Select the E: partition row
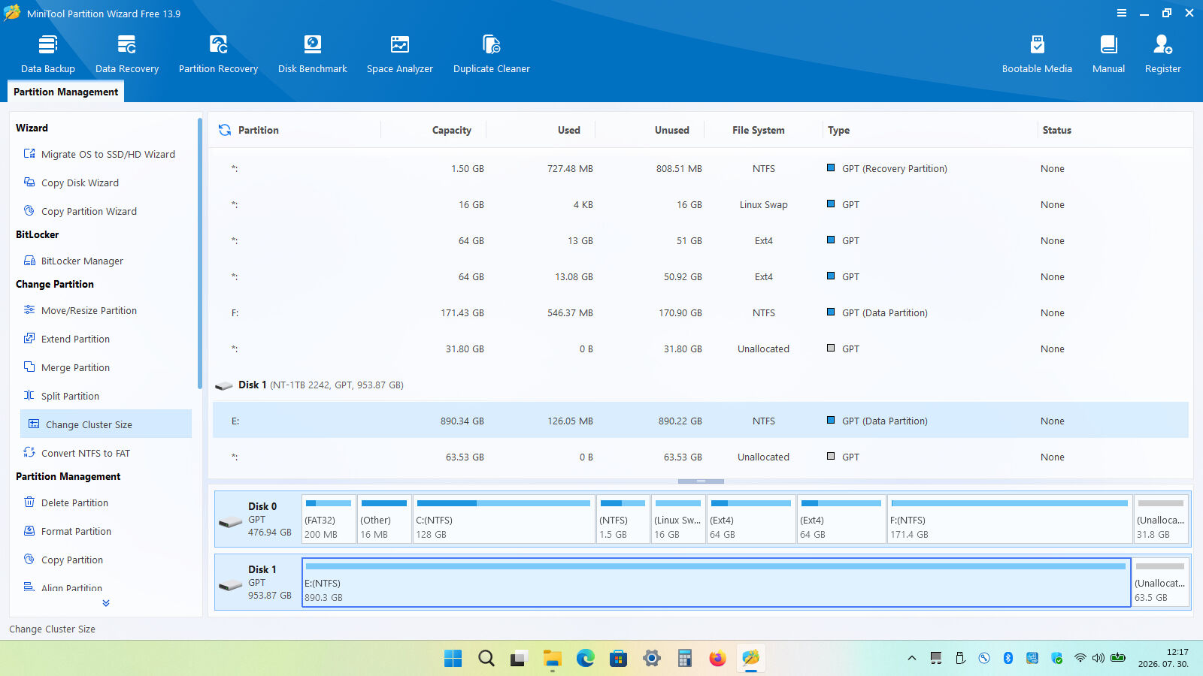The height and width of the screenshot is (676, 1203). (x=701, y=421)
